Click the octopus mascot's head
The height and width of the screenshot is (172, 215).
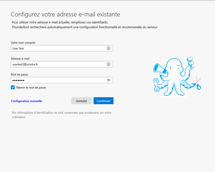coord(175,67)
